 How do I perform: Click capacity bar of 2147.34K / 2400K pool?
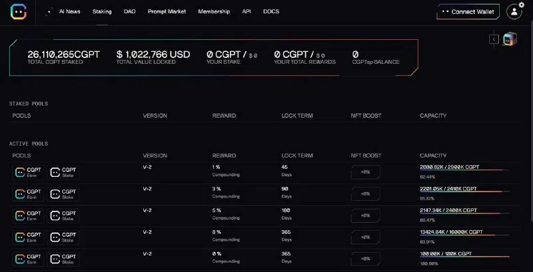click(464, 213)
